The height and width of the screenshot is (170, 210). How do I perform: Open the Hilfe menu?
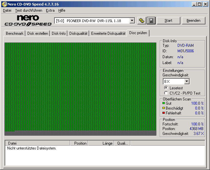pyautogui.click(x=62, y=10)
